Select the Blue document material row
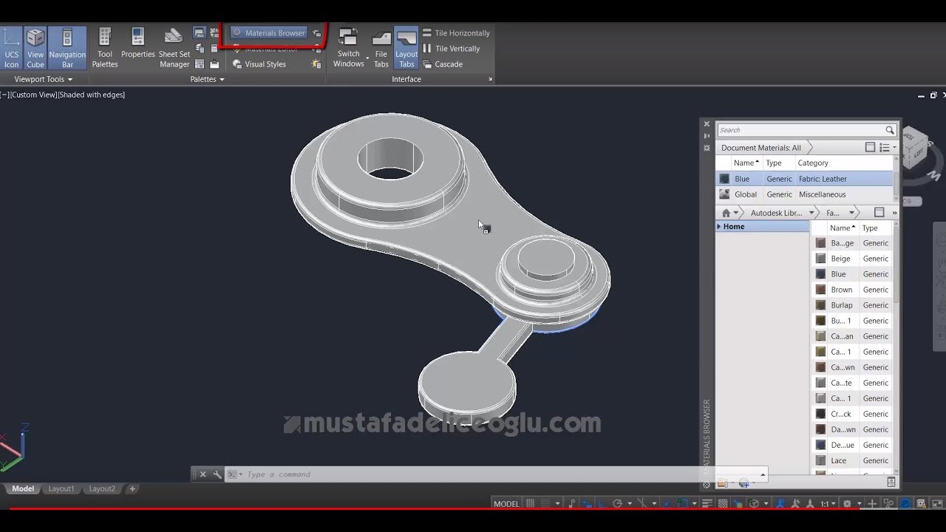Screen dimensions: 946x532 point(804,179)
